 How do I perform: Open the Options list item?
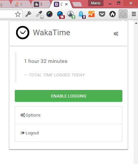coord(69,115)
